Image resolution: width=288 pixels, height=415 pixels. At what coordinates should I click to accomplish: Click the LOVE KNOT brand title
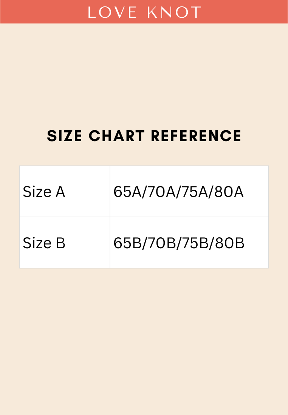point(144,12)
